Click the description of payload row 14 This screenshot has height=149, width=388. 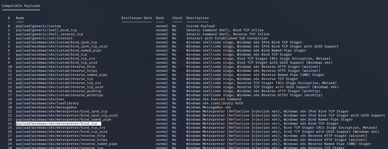pos(261,83)
